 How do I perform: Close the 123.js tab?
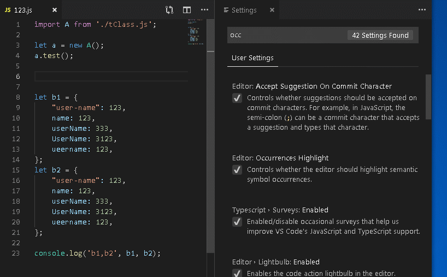click(x=55, y=10)
